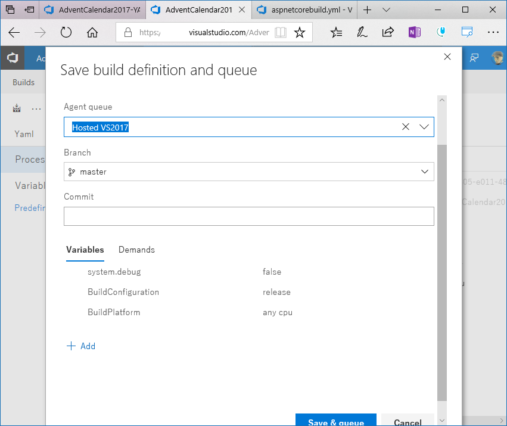Expand the Agent queue dropdown
This screenshot has width=507, height=426.
click(424, 127)
